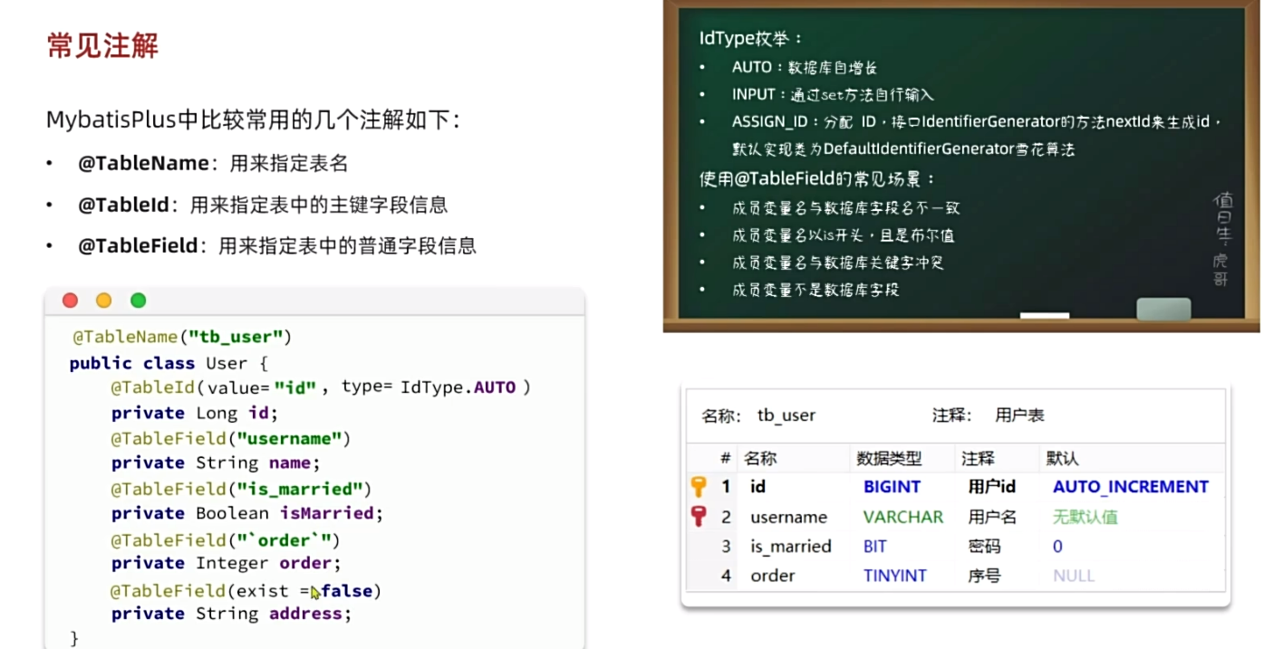The height and width of the screenshot is (649, 1264).
Task: Click the red key icon beside username
Action: pyautogui.click(x=699, y=517)
